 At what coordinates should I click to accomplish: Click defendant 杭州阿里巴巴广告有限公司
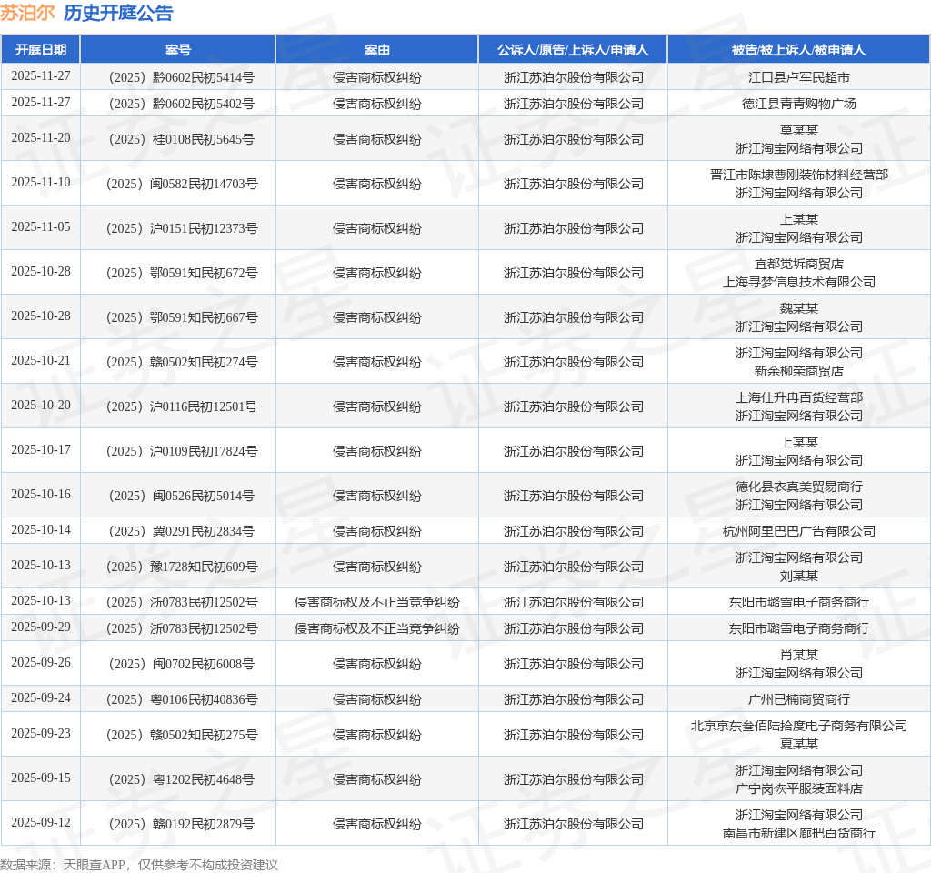(798, 531)
